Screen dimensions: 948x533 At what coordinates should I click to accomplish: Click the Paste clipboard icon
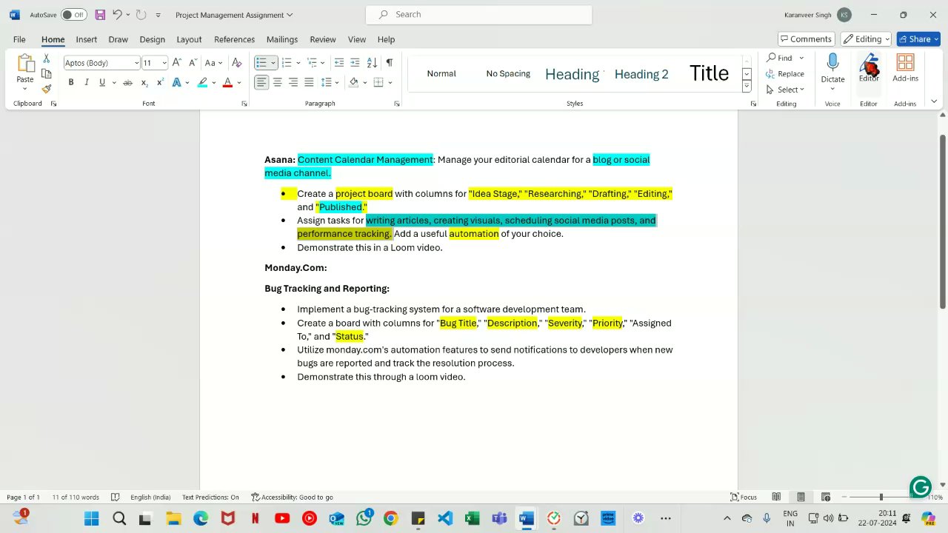click(25, 64)
